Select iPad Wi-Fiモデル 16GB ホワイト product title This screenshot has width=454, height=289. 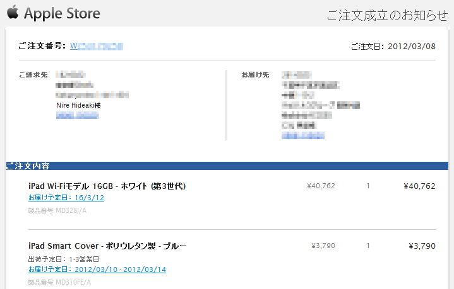tap(107, 186)
